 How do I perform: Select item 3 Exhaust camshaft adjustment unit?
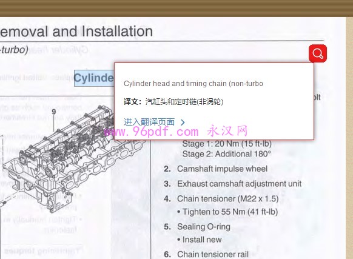click(232, 184)
